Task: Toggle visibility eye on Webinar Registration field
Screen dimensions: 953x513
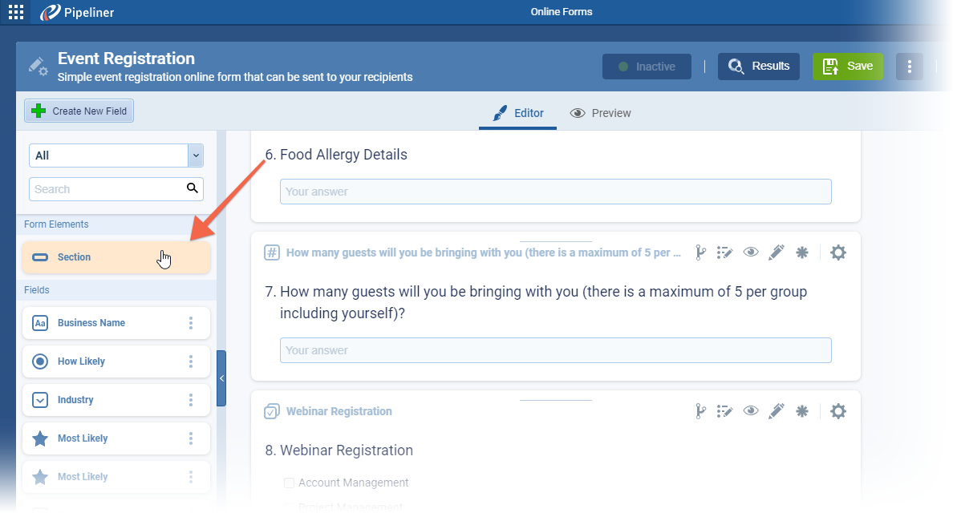Action: tap(751, 411)
